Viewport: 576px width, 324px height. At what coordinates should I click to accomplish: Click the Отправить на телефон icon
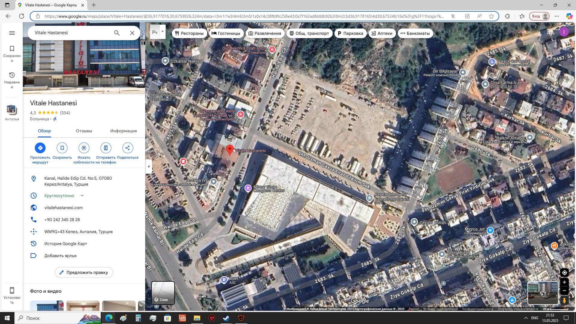coord(106,148)
